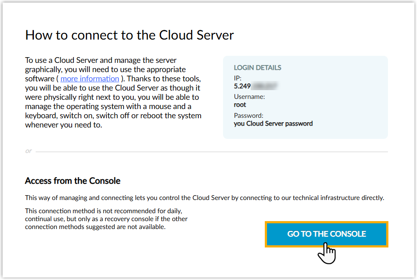Click the "Access from the Console" heading
The width and height of the screenshot is (417, 280).
click(x=73, y=181)
